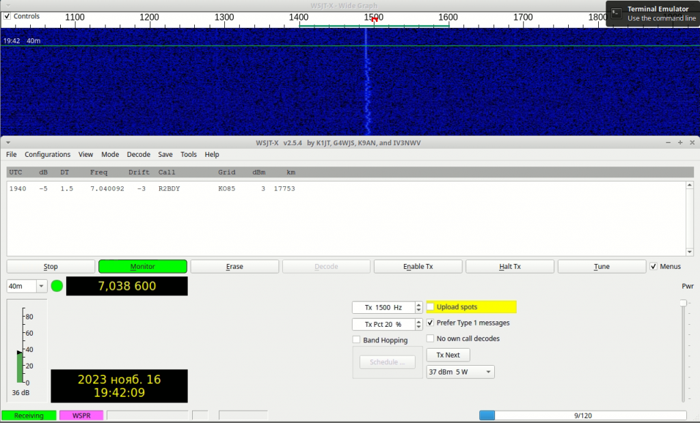Screen dimensions: 700x423
Task: Enable the Upload spots checkbox
Action: pos(431,306)
